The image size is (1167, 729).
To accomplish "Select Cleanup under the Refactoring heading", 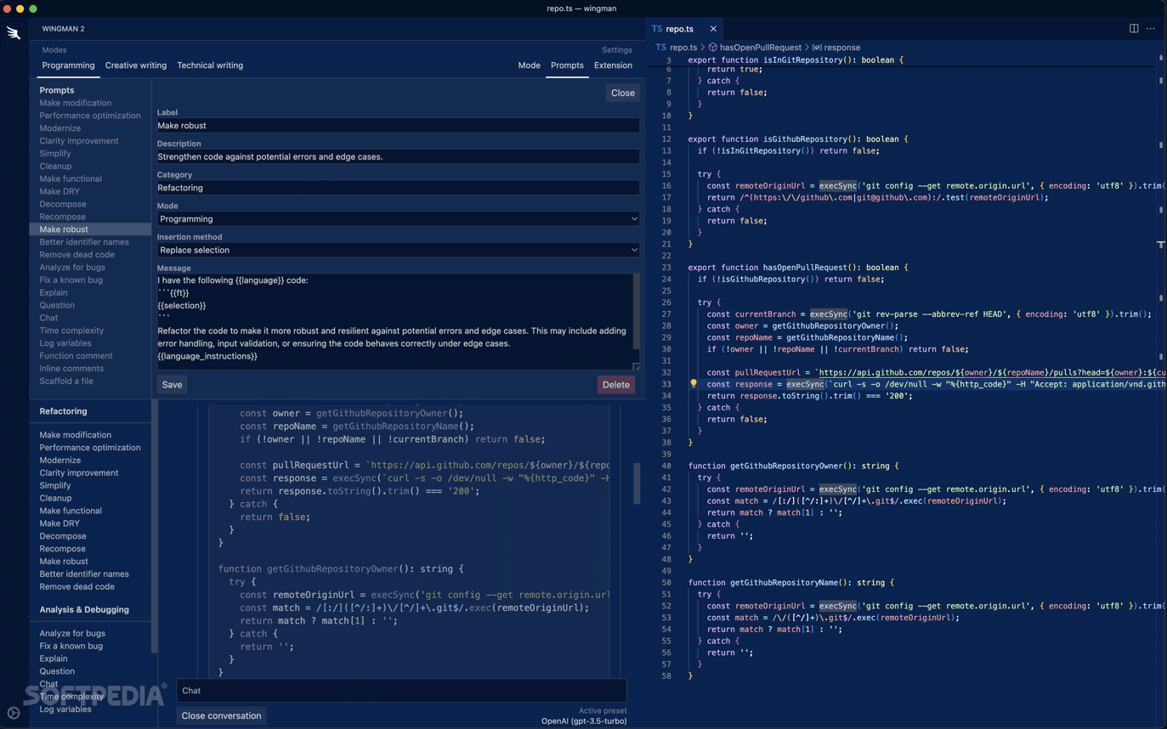I will pos(55,499).
